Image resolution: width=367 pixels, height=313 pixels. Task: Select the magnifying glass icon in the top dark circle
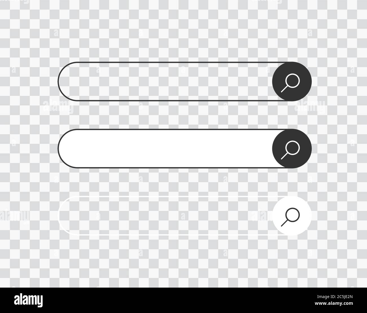tap(290, 83)
